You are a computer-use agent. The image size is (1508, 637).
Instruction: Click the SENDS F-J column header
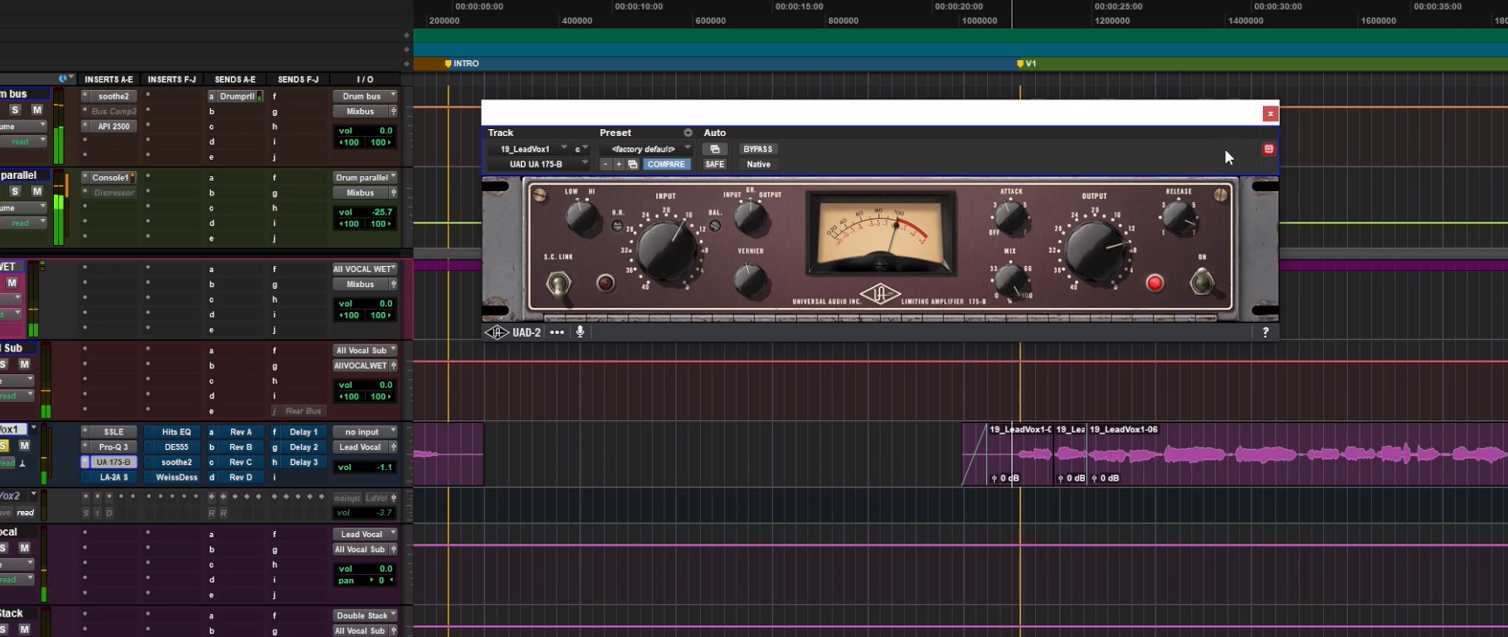click(x=298, y=80)
